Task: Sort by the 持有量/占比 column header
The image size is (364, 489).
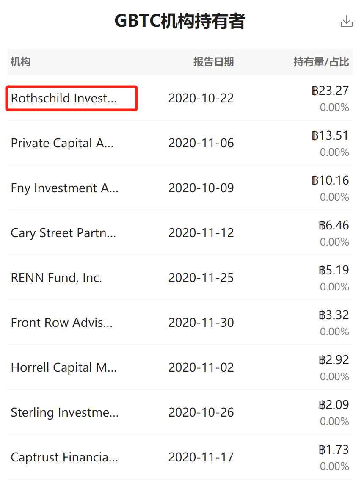Action: 321,62
